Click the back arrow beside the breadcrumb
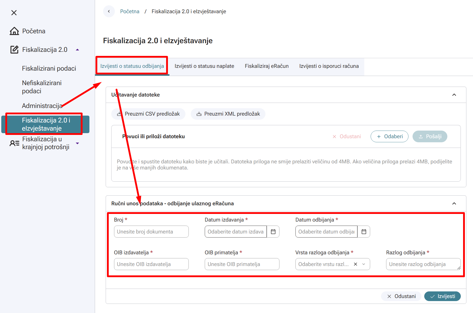The width and height of the screenshot is (473, 313). coord(109,11)
